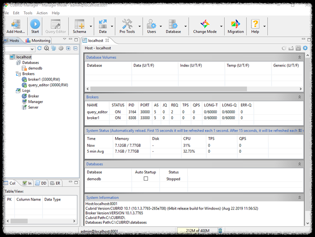Select the Col tab
Image resolution: width=315 pixels, height=237 pixels.
coord(10,183)
